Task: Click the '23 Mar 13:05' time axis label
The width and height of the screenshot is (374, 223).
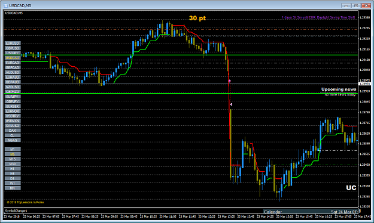Action: (227, 216)
